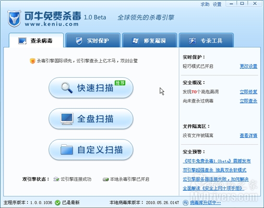Click the 本地病毒库版本 2010.05.26.0147 text

tap(144, 203)
